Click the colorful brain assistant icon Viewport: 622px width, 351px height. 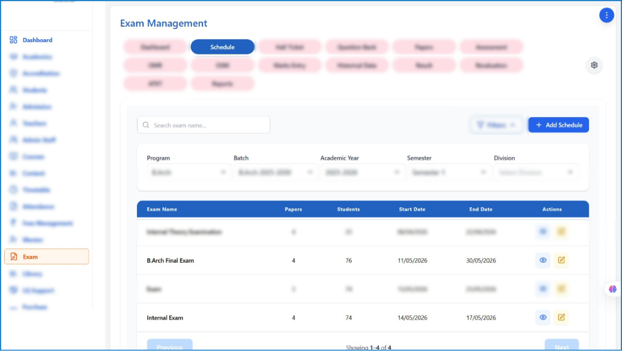click(x=612, y=289)
